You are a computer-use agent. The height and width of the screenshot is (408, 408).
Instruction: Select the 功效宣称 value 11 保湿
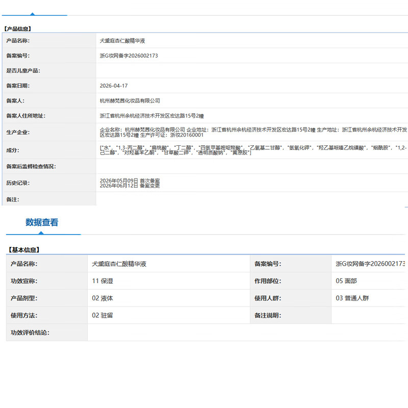[x=103, y=281]
